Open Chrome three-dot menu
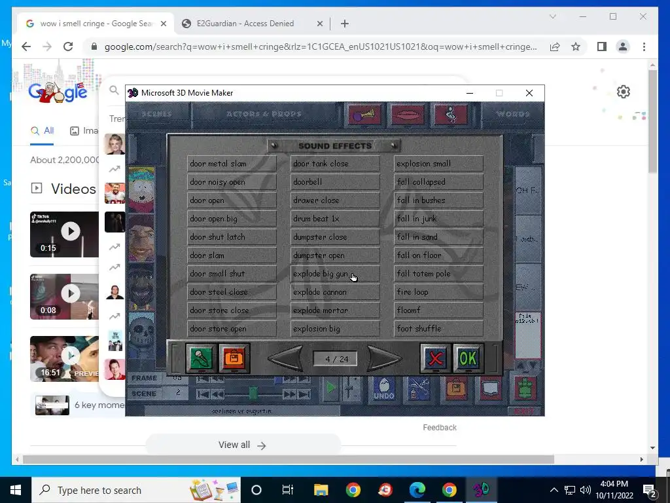Screen dimensions: 670x503 [644, 47]
